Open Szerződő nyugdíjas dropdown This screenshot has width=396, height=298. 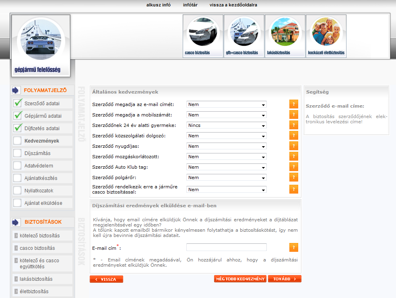click(226, 146)
